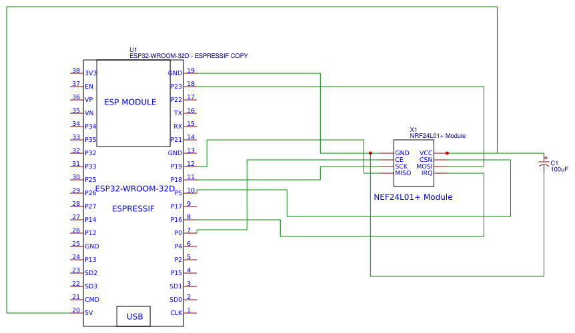Viewport: 575px width, 333px height.
Task: Click the P21 pin label
Action: [176, 140]
